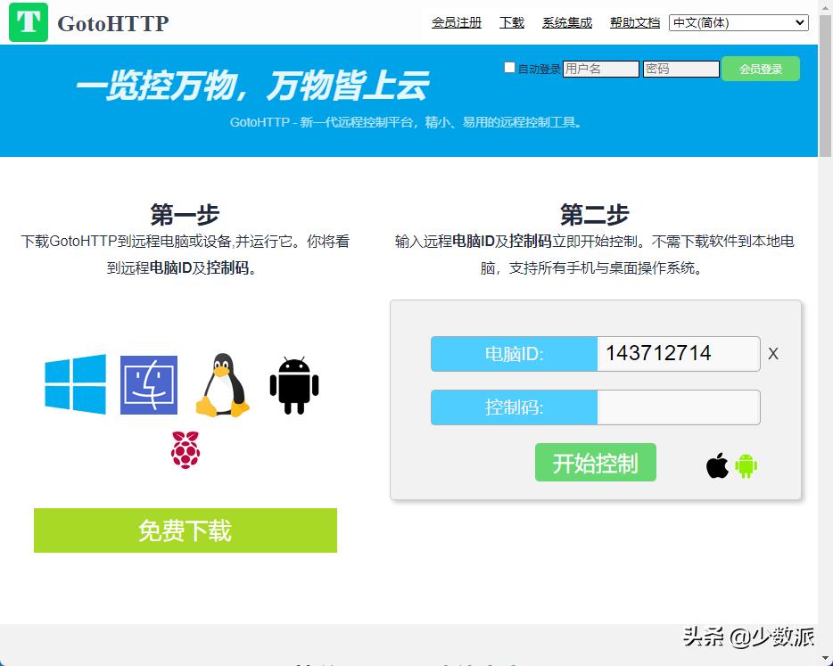The width and height of the screenshot is (833, 666).
Task: Click the macOS Finder icon
Action: click(x=148, y=385)
